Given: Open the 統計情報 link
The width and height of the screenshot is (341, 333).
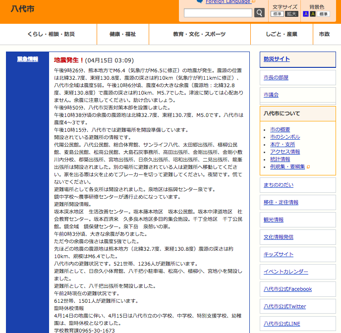Looking at the screenshot, I should coord(280,159).
